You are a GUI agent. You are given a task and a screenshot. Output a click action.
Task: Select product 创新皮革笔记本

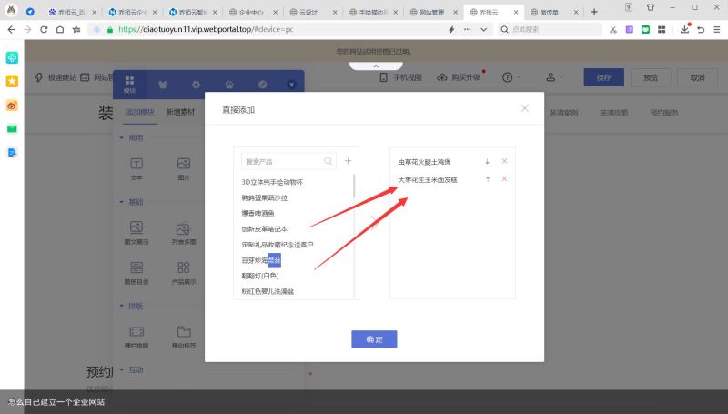click(x=264, y=228)
